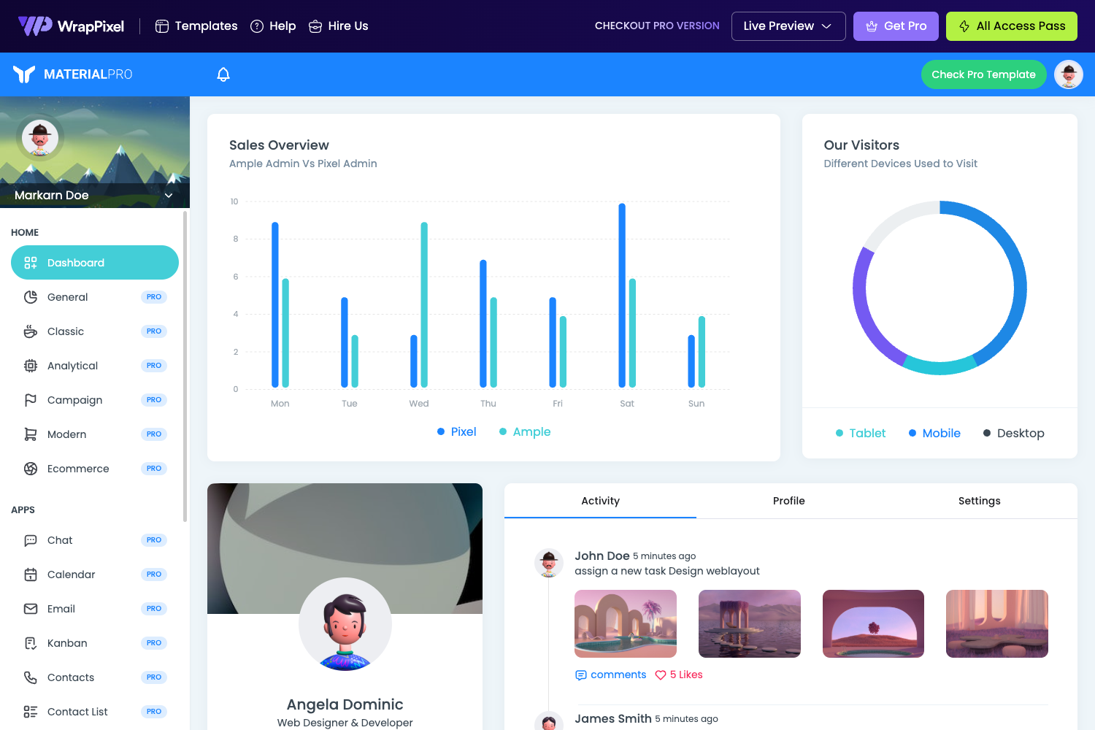
Task: Open the profile avatar menu top right
Action: [1068, 74]
